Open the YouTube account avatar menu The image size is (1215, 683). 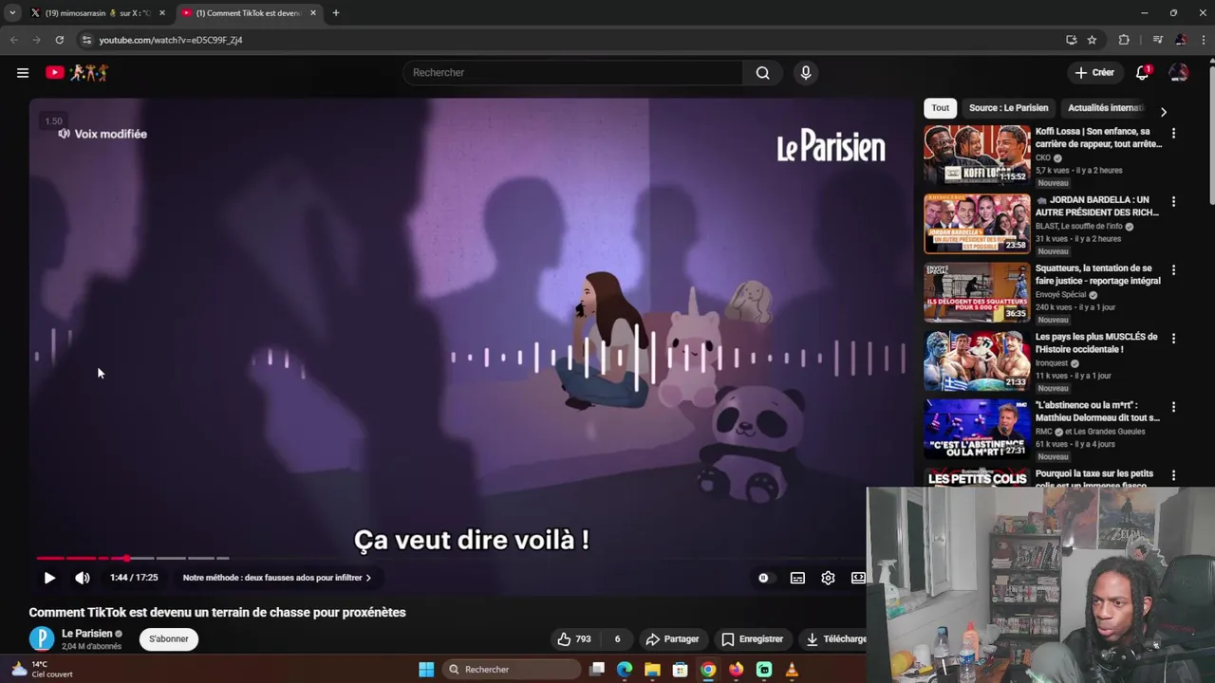1179,73
